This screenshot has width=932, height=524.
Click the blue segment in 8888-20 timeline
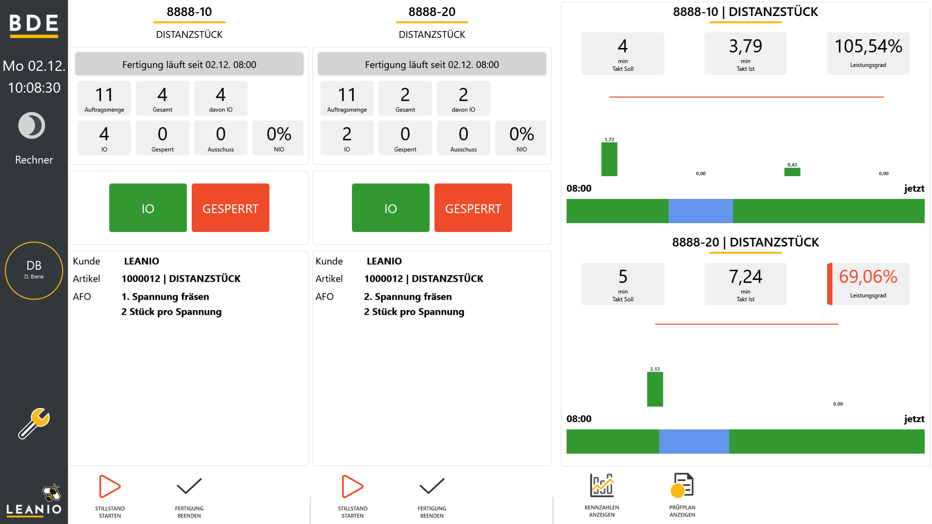(694, 442)
